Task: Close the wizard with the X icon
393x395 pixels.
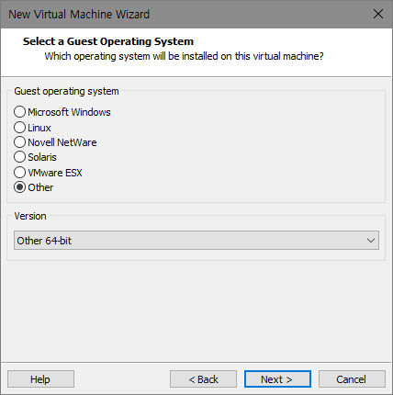Action: pyautogui.click(x=378, y=14)
